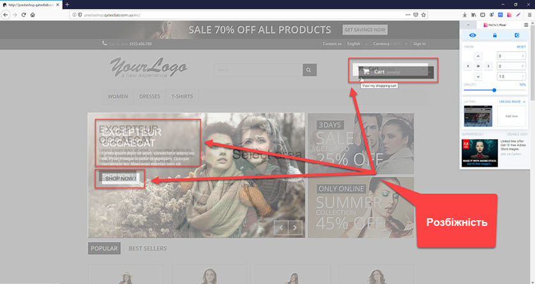
Task: Close the prestashop.qatestlab.com browser tab
Action: pyautogui.click(x=57, y=4)
